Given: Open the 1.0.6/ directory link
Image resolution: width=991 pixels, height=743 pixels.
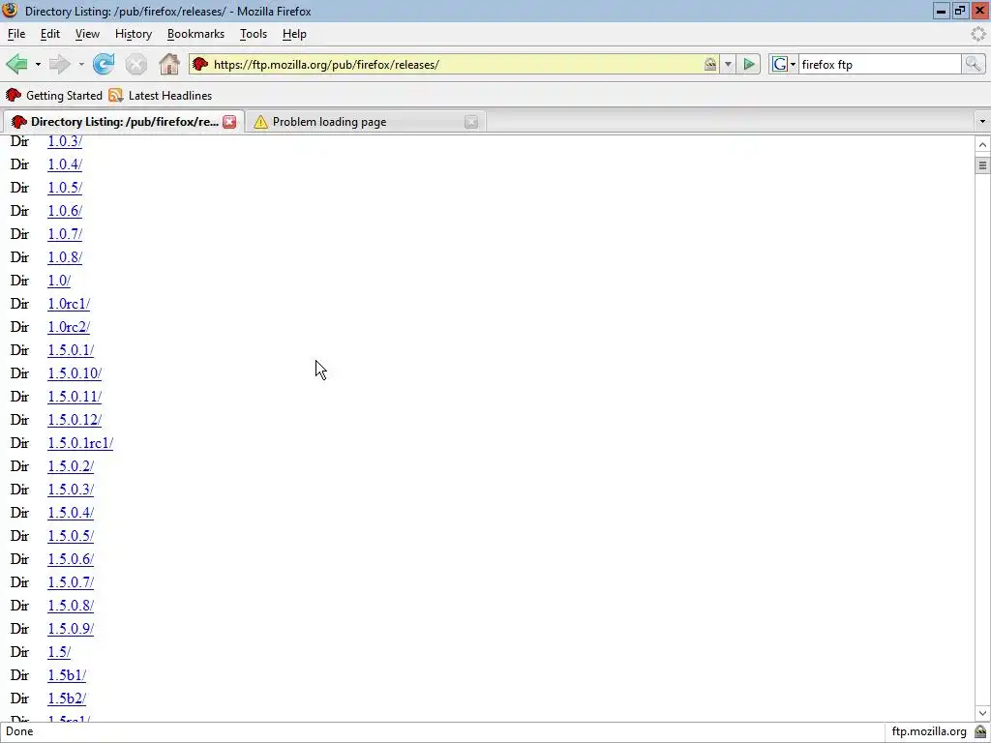Looking at the screenshot, I should (65, 211).
